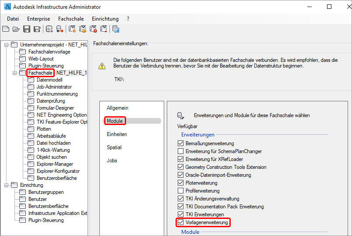This screenshot has width=352, height=236.
Task: Select TKI Feature-Explorer tree item
Action: tap(62, 122)
